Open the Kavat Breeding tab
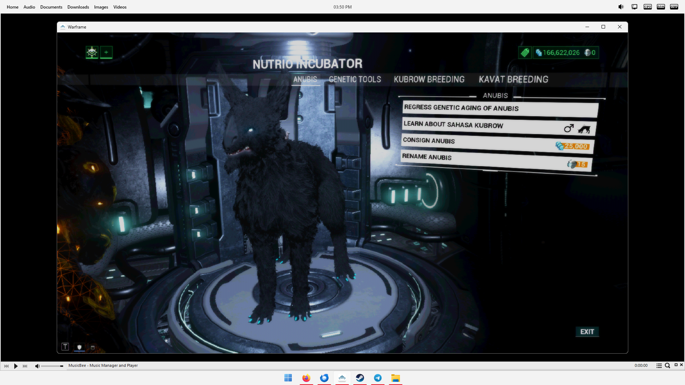 click(513, 79)
